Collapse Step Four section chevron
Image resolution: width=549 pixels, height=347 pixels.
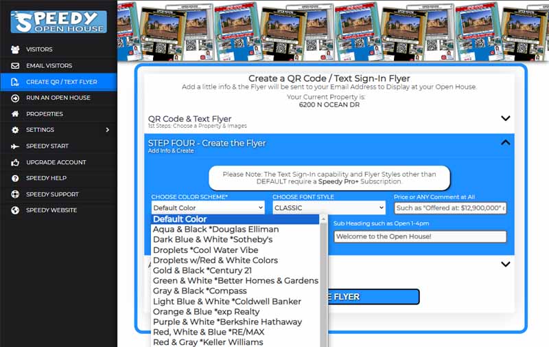click(x=505, y=143)
